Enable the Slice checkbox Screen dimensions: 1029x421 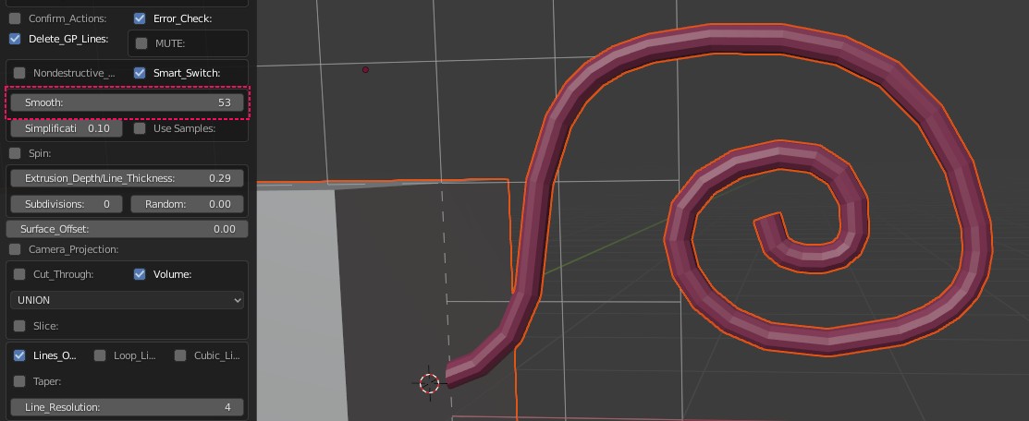[x=19, y=326]
